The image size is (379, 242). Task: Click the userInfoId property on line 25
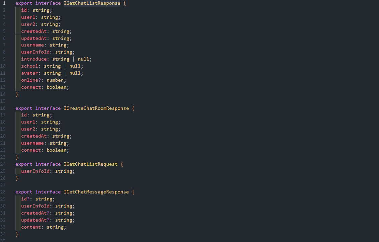(35, 171)
